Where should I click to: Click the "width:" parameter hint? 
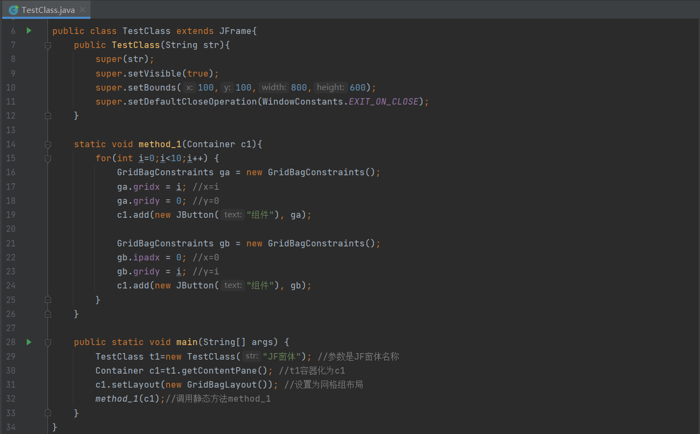(x=274, y=87)
